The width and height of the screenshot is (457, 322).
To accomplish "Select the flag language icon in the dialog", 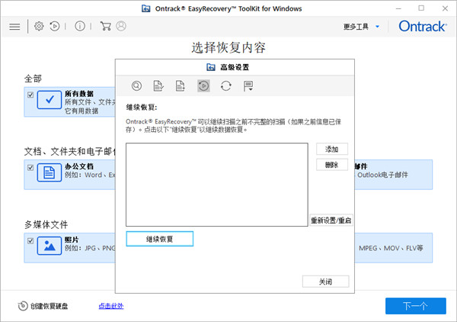I will [248, 85].
